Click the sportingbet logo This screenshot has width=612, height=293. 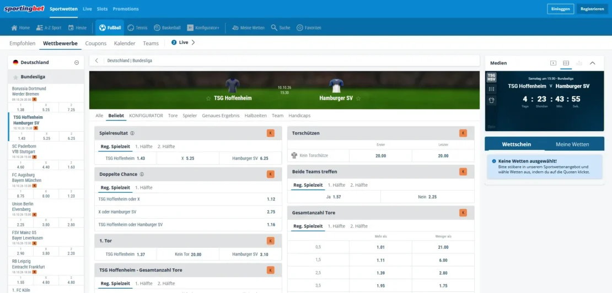24,9
